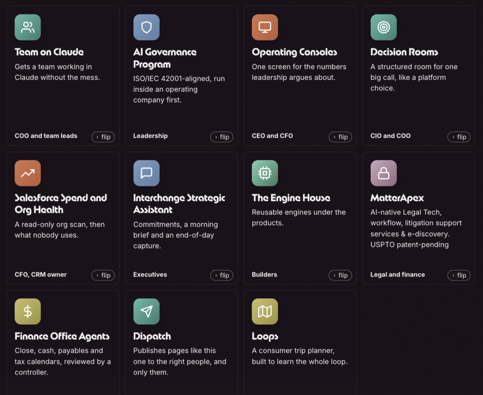Select the Salesforce Spend and Org Health heading
The image size is (483, 395).
(61, 204)
